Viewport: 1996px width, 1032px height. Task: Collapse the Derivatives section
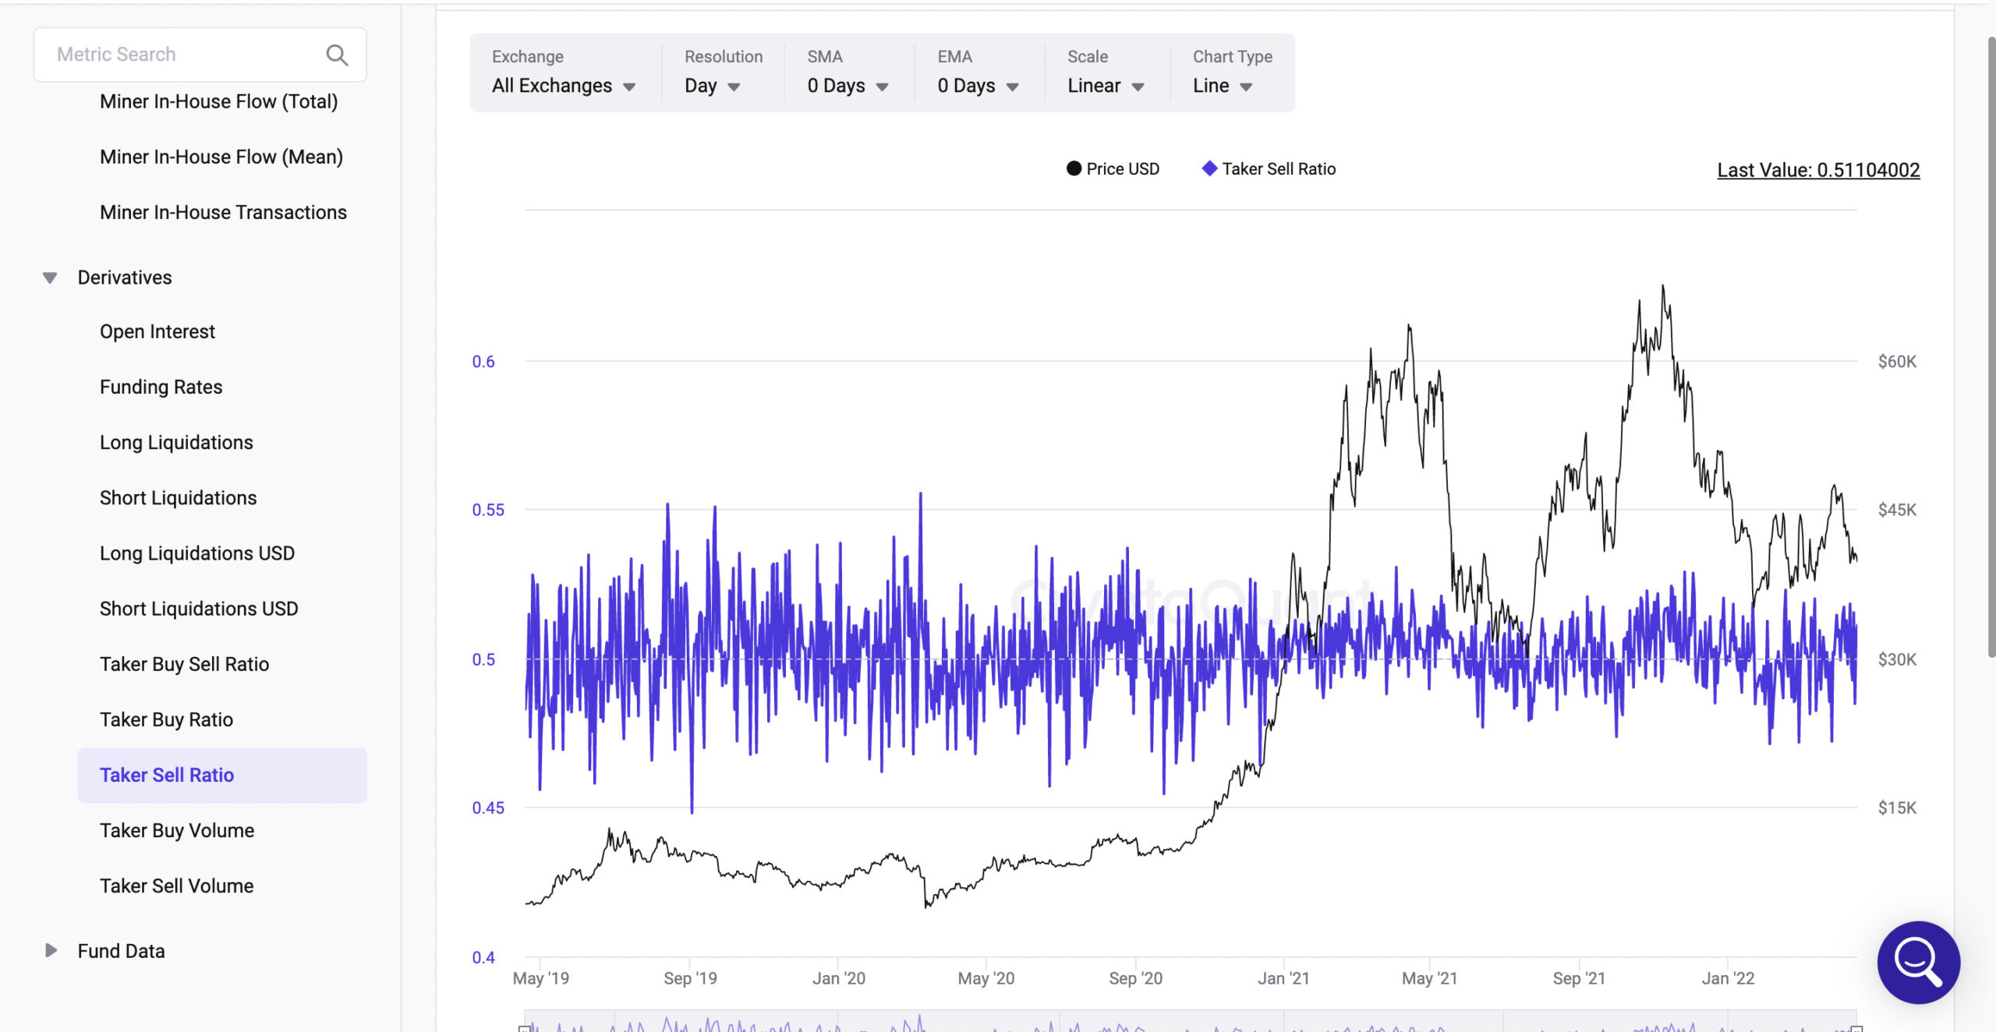pos(50,277)
